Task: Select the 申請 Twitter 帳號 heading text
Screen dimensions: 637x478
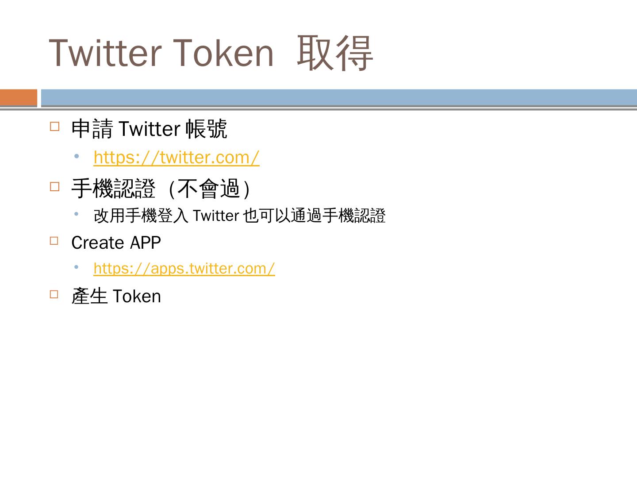Action: [x=149, y=129]
